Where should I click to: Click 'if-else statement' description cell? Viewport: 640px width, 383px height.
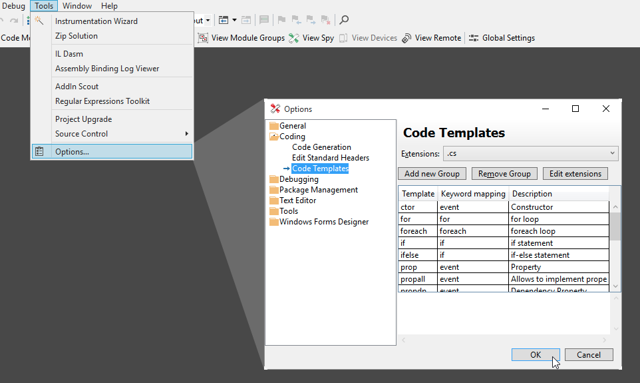pos(559,254)
